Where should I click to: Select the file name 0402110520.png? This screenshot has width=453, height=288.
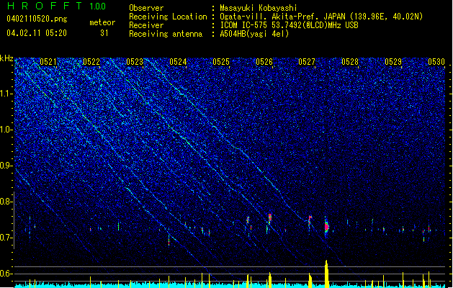(37, 19)
